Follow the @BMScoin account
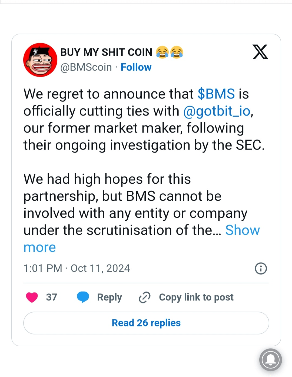The image size is (292, 377). 136,67
